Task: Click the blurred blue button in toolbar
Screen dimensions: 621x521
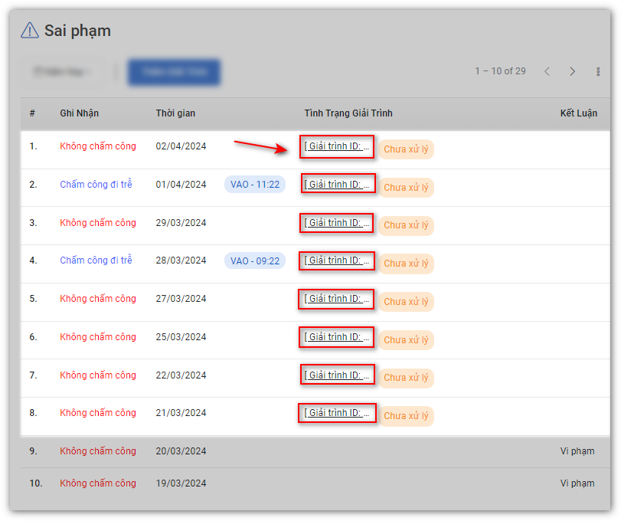Action: point(174,72)
